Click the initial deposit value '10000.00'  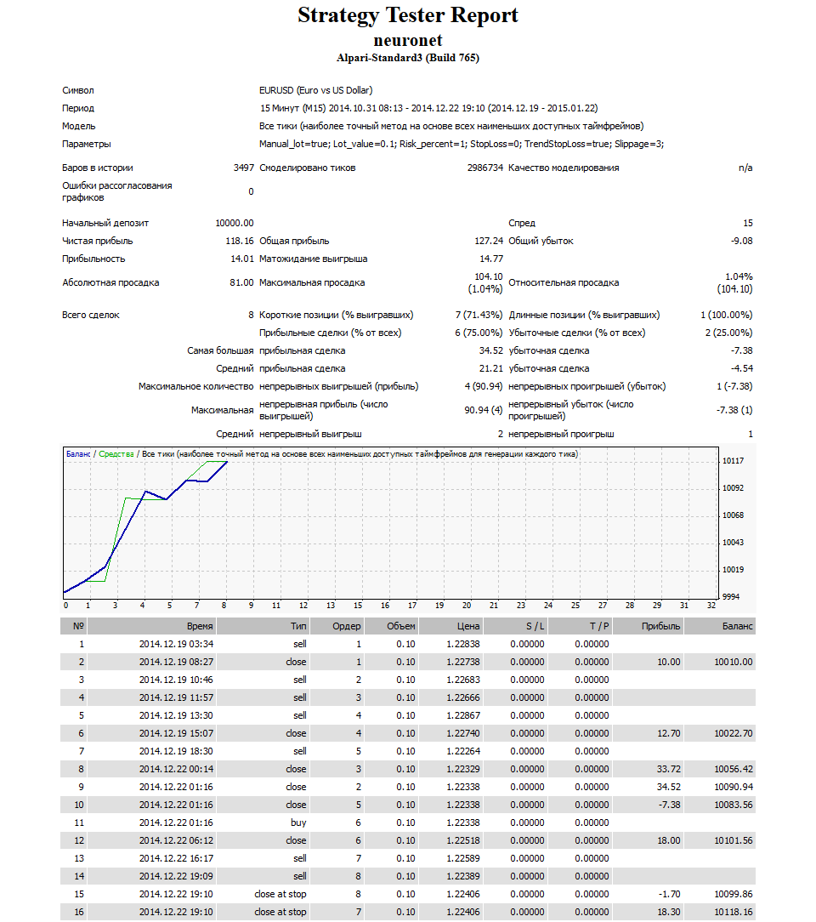click(x=235, y=223)
